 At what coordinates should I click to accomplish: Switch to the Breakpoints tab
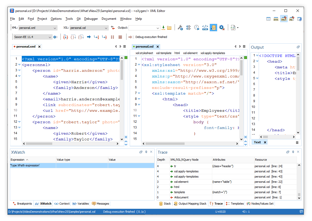pyautogui.click(x=22, y=204)
